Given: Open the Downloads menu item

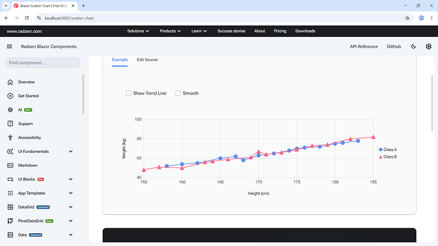Looking at the screenshot, I should pyautogui.click(x=305, y=31).
